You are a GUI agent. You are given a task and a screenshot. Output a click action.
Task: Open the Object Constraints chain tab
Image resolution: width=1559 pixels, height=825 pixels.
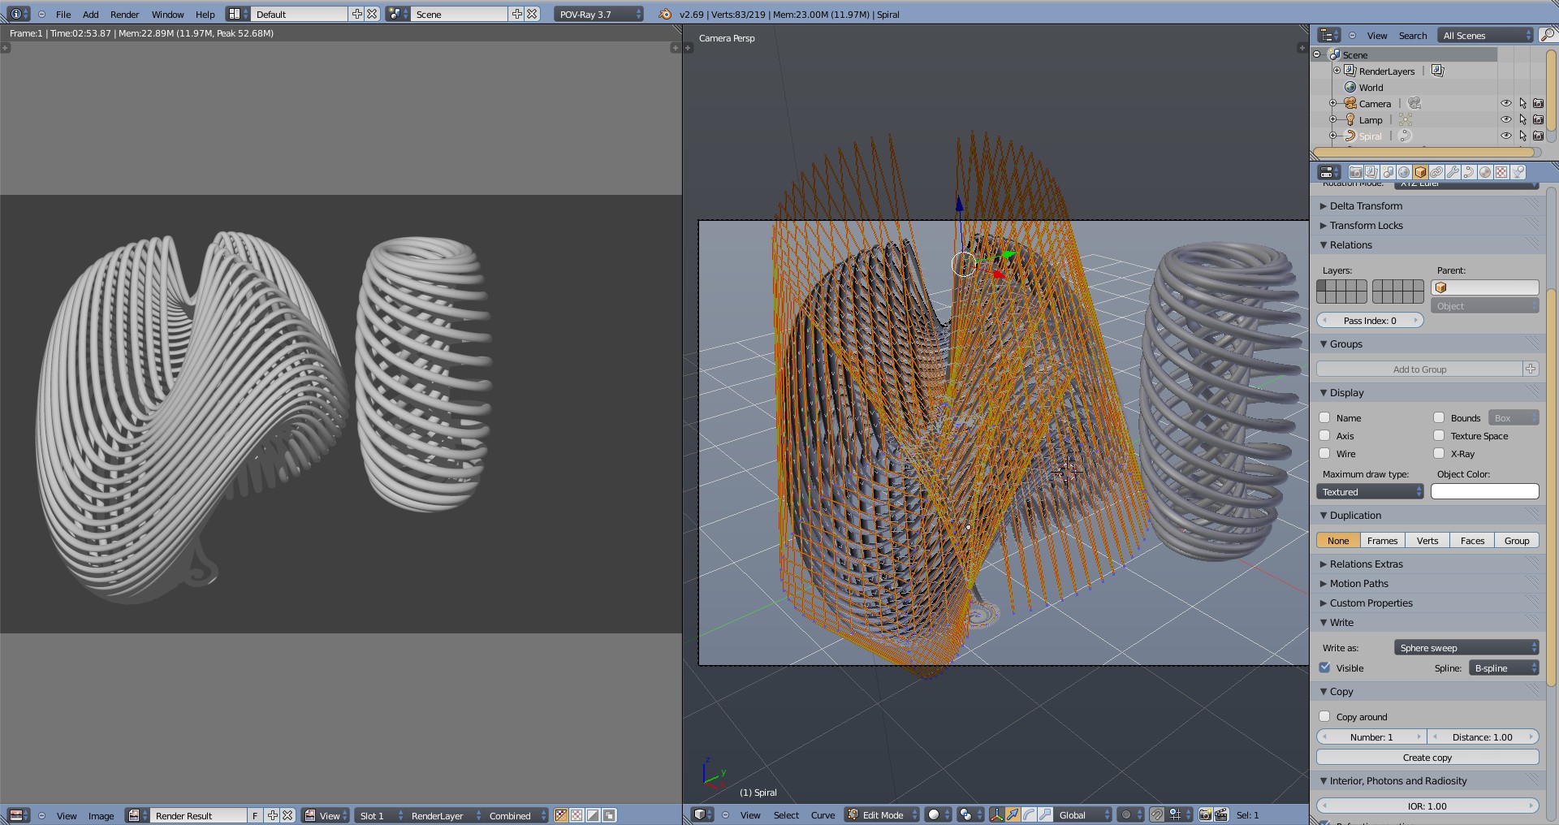1436,172
